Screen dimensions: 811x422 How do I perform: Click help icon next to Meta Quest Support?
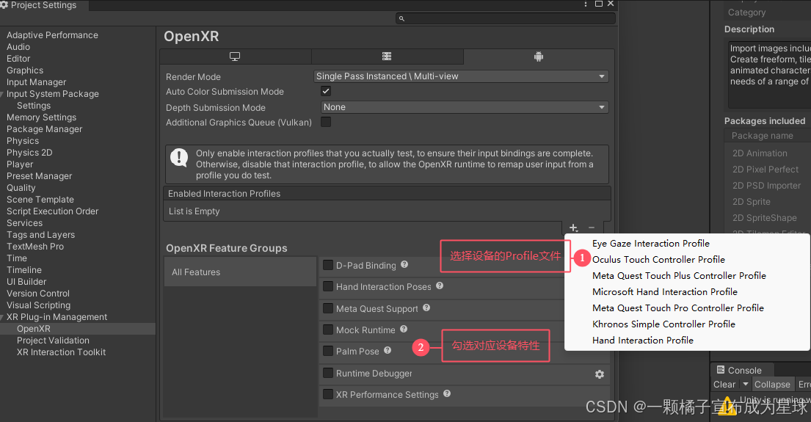coord(426,308)
